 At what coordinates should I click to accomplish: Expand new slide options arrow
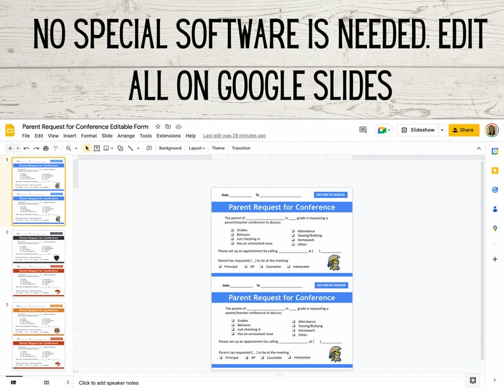(18, 148)
